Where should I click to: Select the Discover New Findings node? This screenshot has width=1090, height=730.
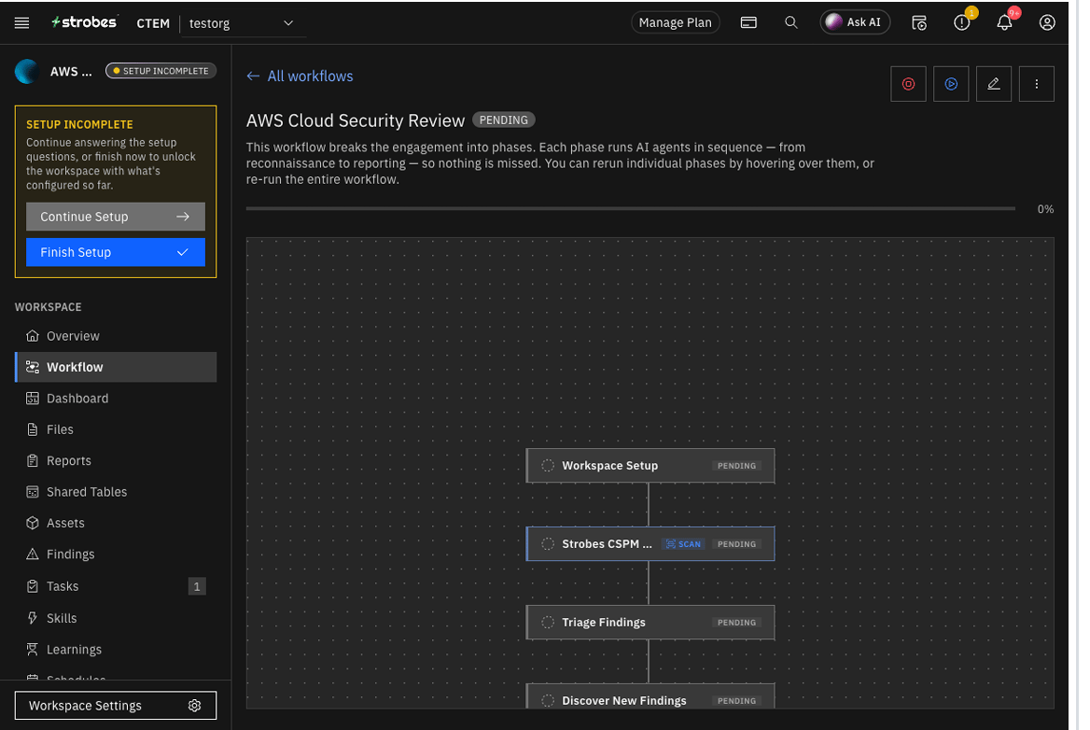coord(650,697)
